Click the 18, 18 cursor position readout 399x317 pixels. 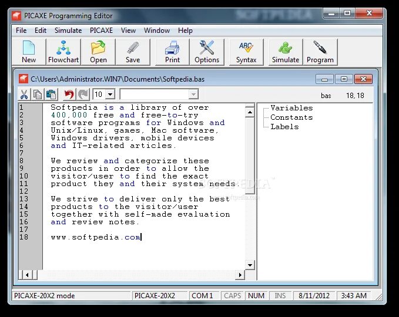click(355, 96)
